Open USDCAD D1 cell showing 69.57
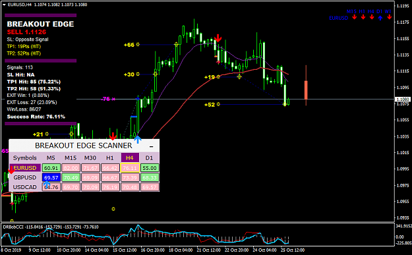Image resolution: width=412 pixels, height=255 pixels. tap(150, 187)
